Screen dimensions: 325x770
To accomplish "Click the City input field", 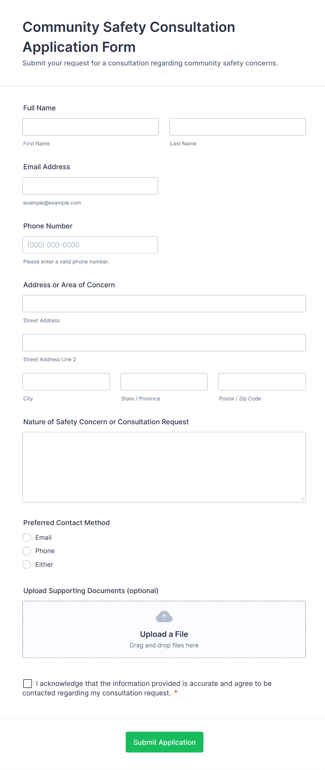I will [66, 381].
